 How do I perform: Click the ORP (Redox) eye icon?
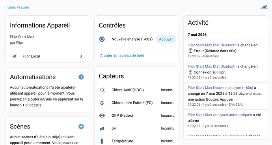tap(102, 116)
